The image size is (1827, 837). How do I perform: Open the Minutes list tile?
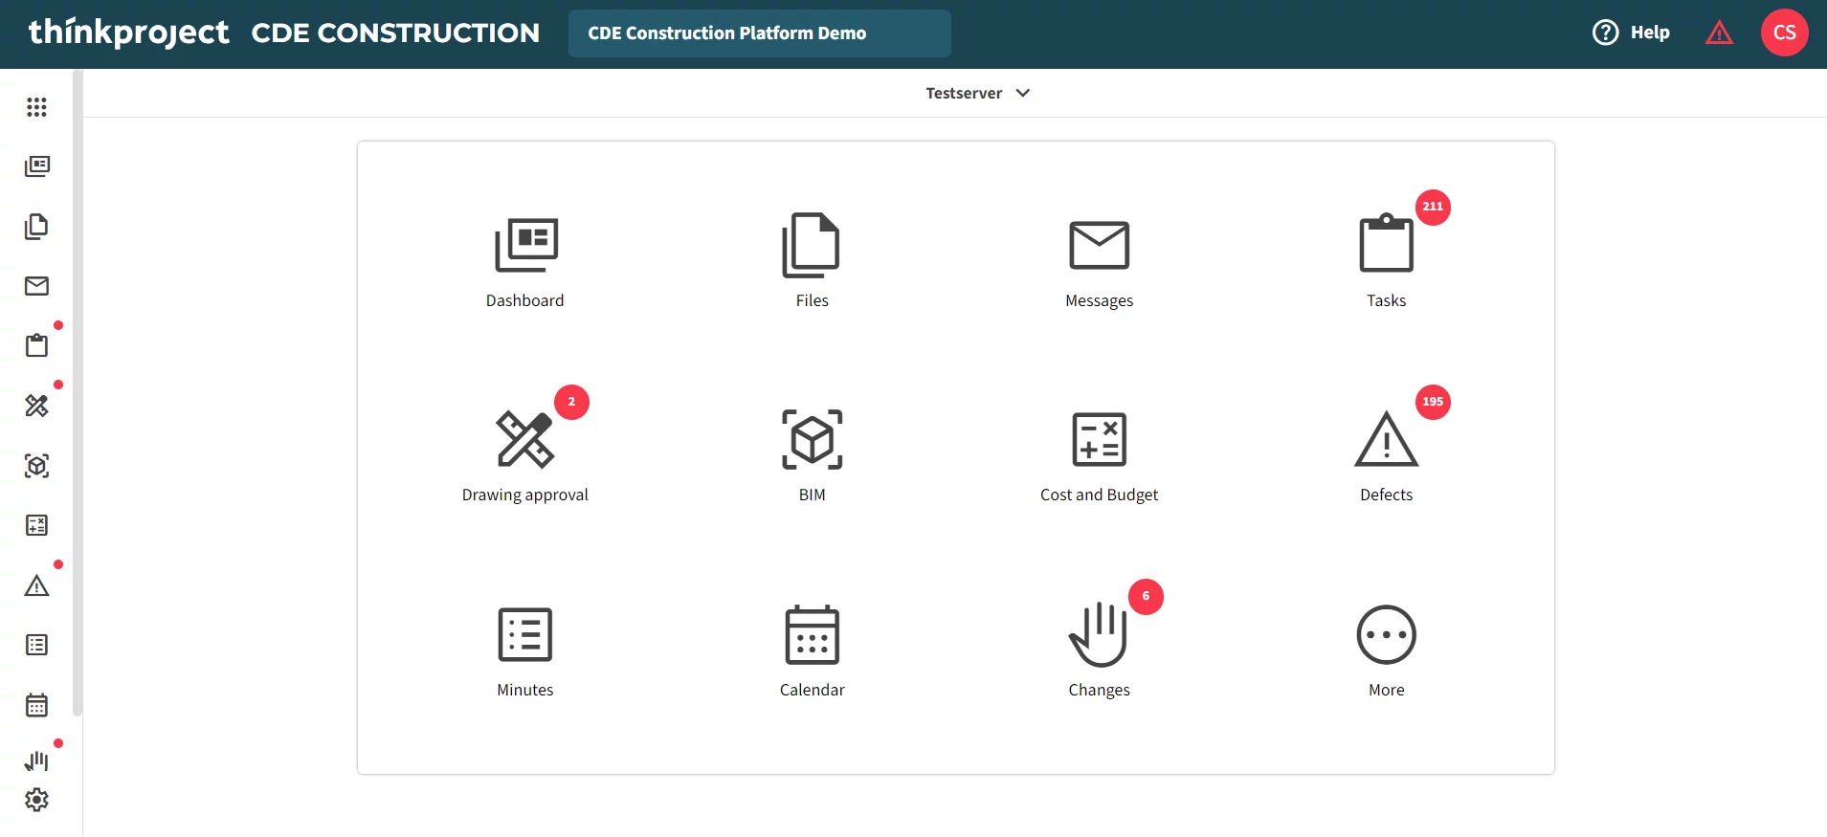pyautogui.click(x=524, y=650)
